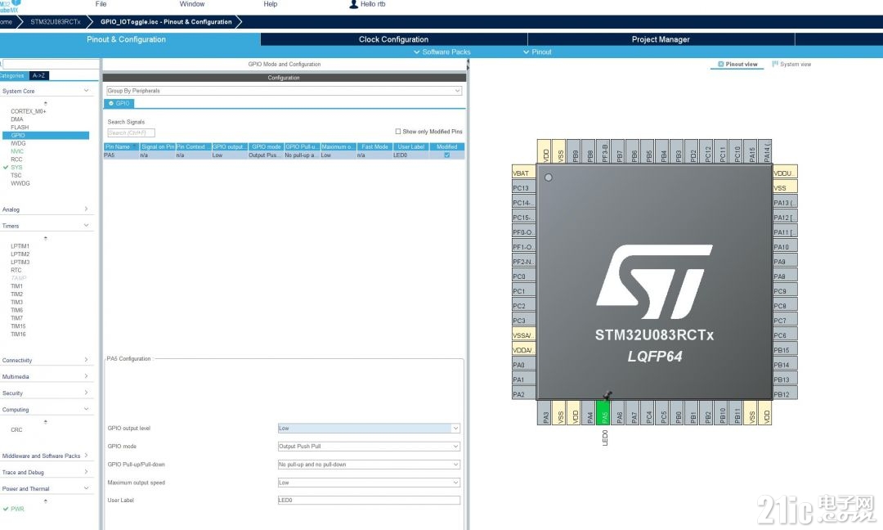Expand the Trace and Debug category
Viewport: 883px width, 530px height.
click(x=86, y=472)
